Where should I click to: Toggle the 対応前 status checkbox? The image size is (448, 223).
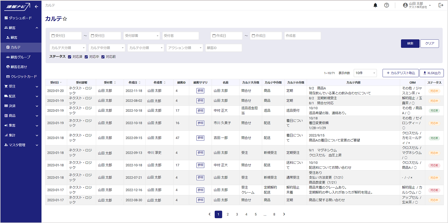103,57
